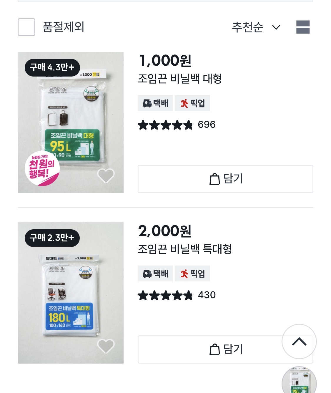Tap the 픽업 pickup badge on 대형 item
The image size is (331, 393).
(x=192, y=103)
